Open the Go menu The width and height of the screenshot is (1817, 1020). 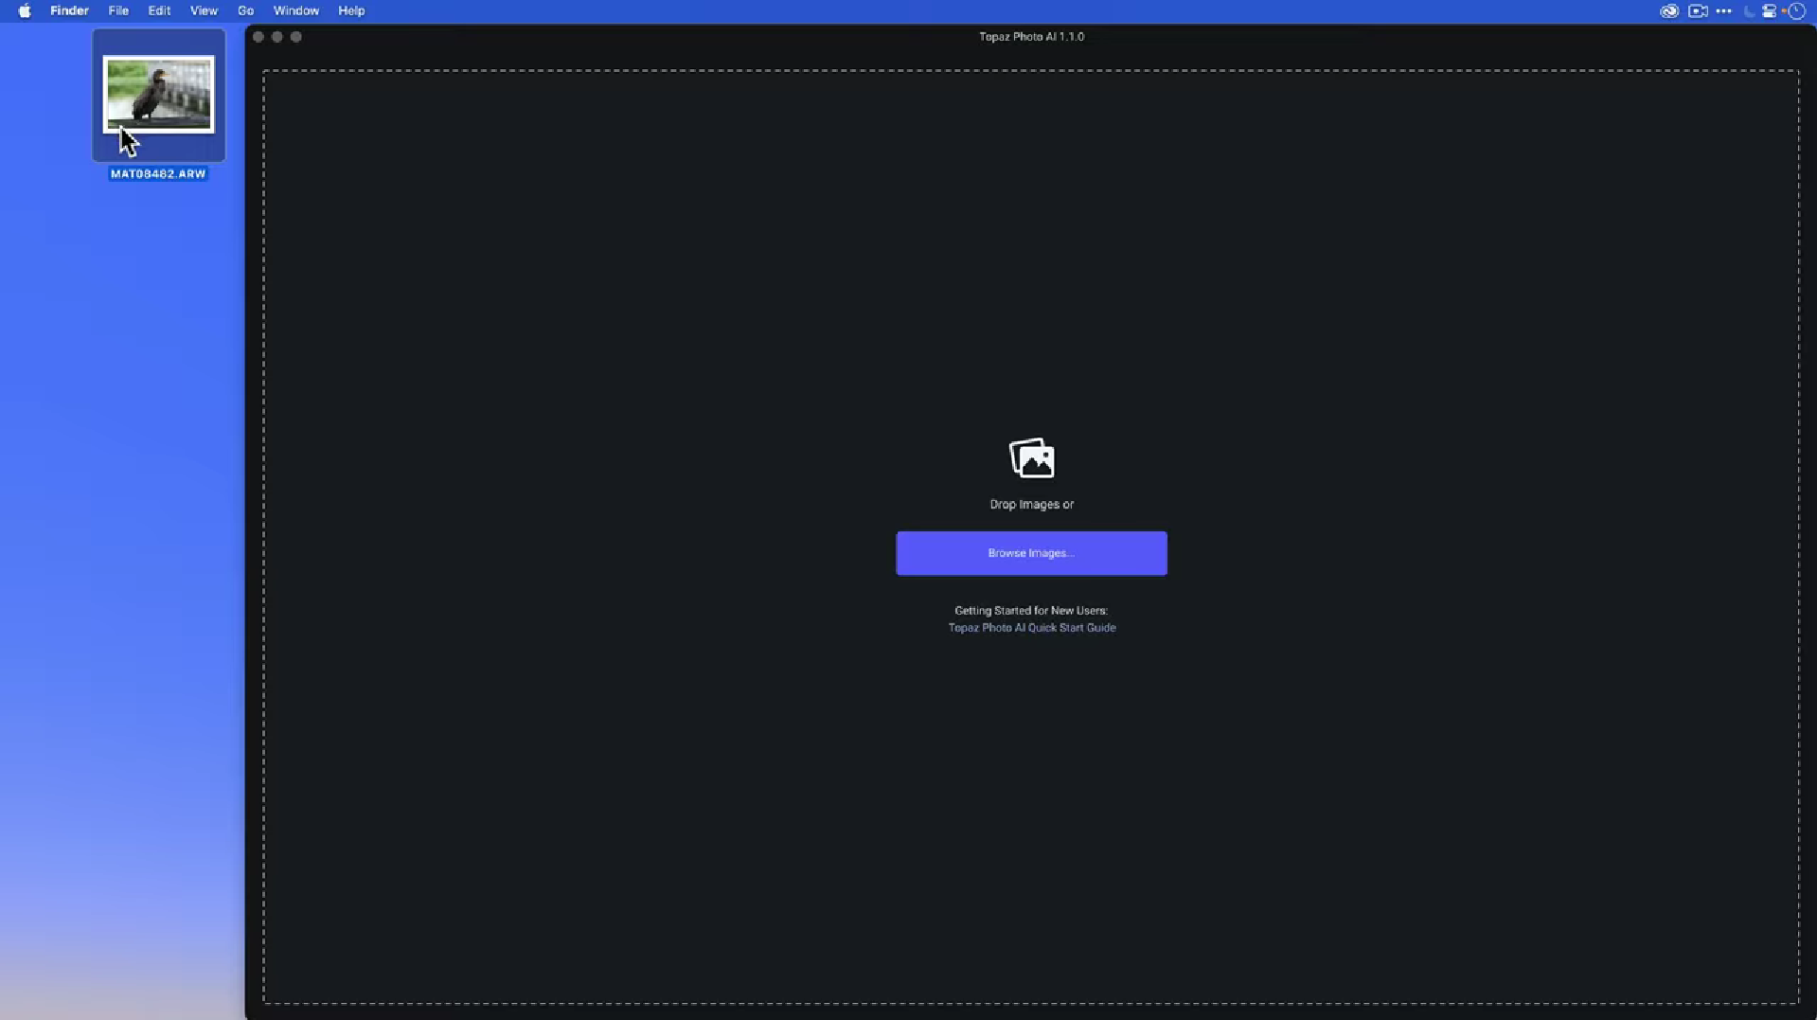[x=245, y=11]
